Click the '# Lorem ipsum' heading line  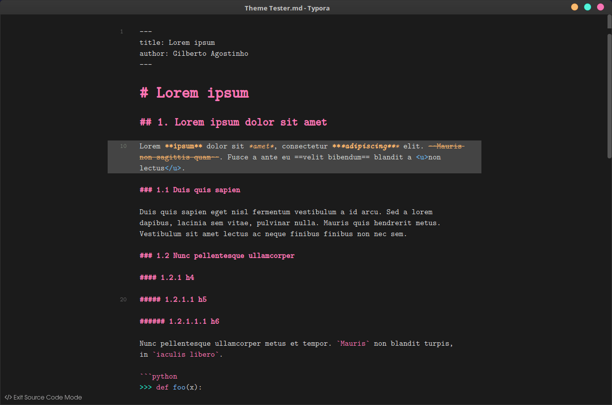(x=194, y=93)
